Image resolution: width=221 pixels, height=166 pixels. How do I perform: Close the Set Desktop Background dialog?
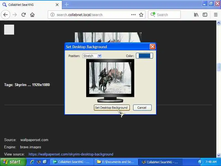point(152,47)
